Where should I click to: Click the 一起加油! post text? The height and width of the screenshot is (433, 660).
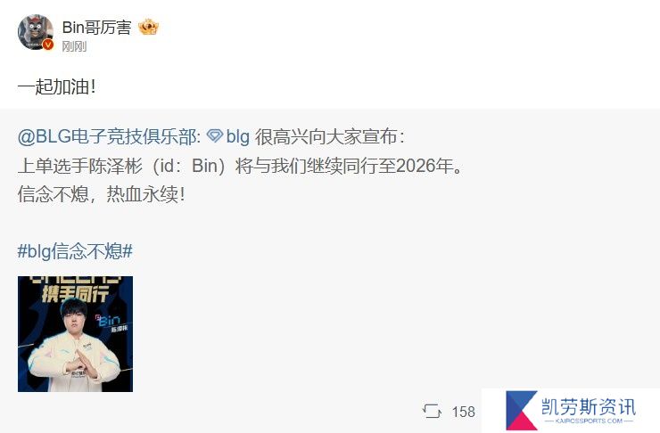click(x=57, y=87)
